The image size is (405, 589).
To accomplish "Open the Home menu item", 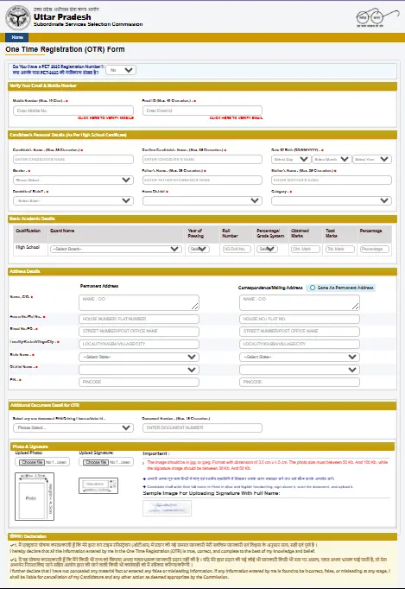I will pyautogui.click(x=17, y=37).
